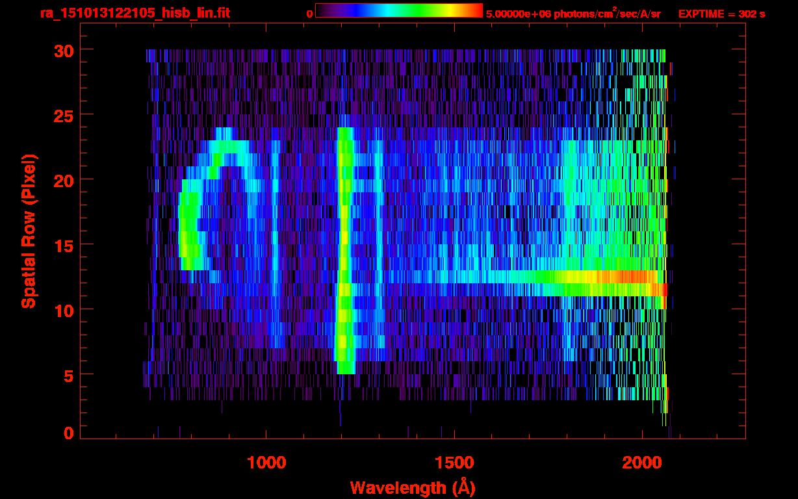Click the color bar minimum label 0
Viewport: 798px width, 499px height.
tap(310, 14)
